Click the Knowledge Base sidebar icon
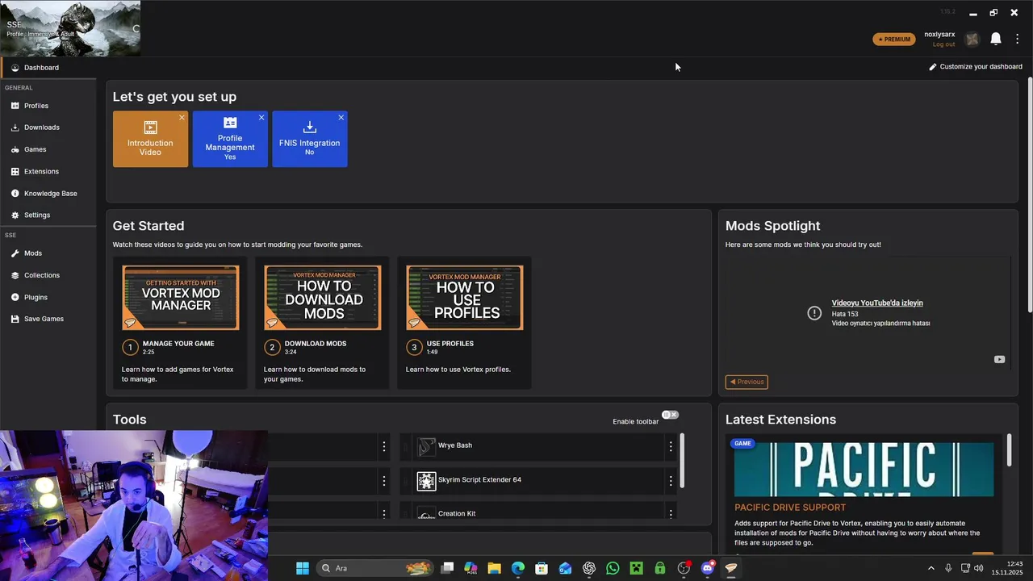The width and height of the screenshot is (1033, 581). click(15, 194)
